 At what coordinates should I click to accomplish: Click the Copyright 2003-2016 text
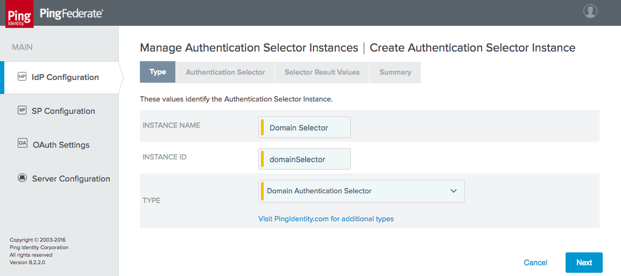(x=38, y=239)
